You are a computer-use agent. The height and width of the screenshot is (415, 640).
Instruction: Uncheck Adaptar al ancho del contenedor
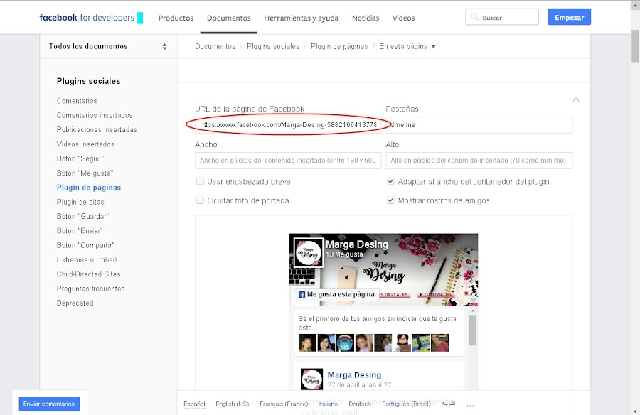(390, 181)
